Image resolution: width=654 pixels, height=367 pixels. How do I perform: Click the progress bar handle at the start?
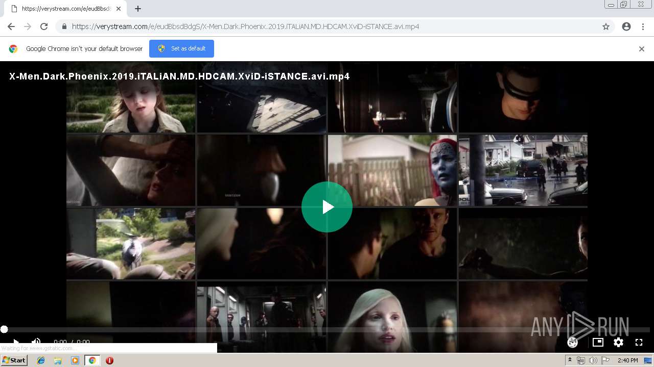coord(4,330)
